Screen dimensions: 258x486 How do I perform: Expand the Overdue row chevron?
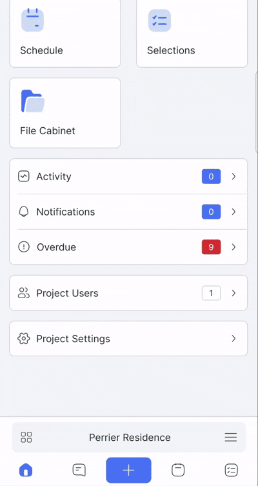pyautogui.click(x=234, y=247)
